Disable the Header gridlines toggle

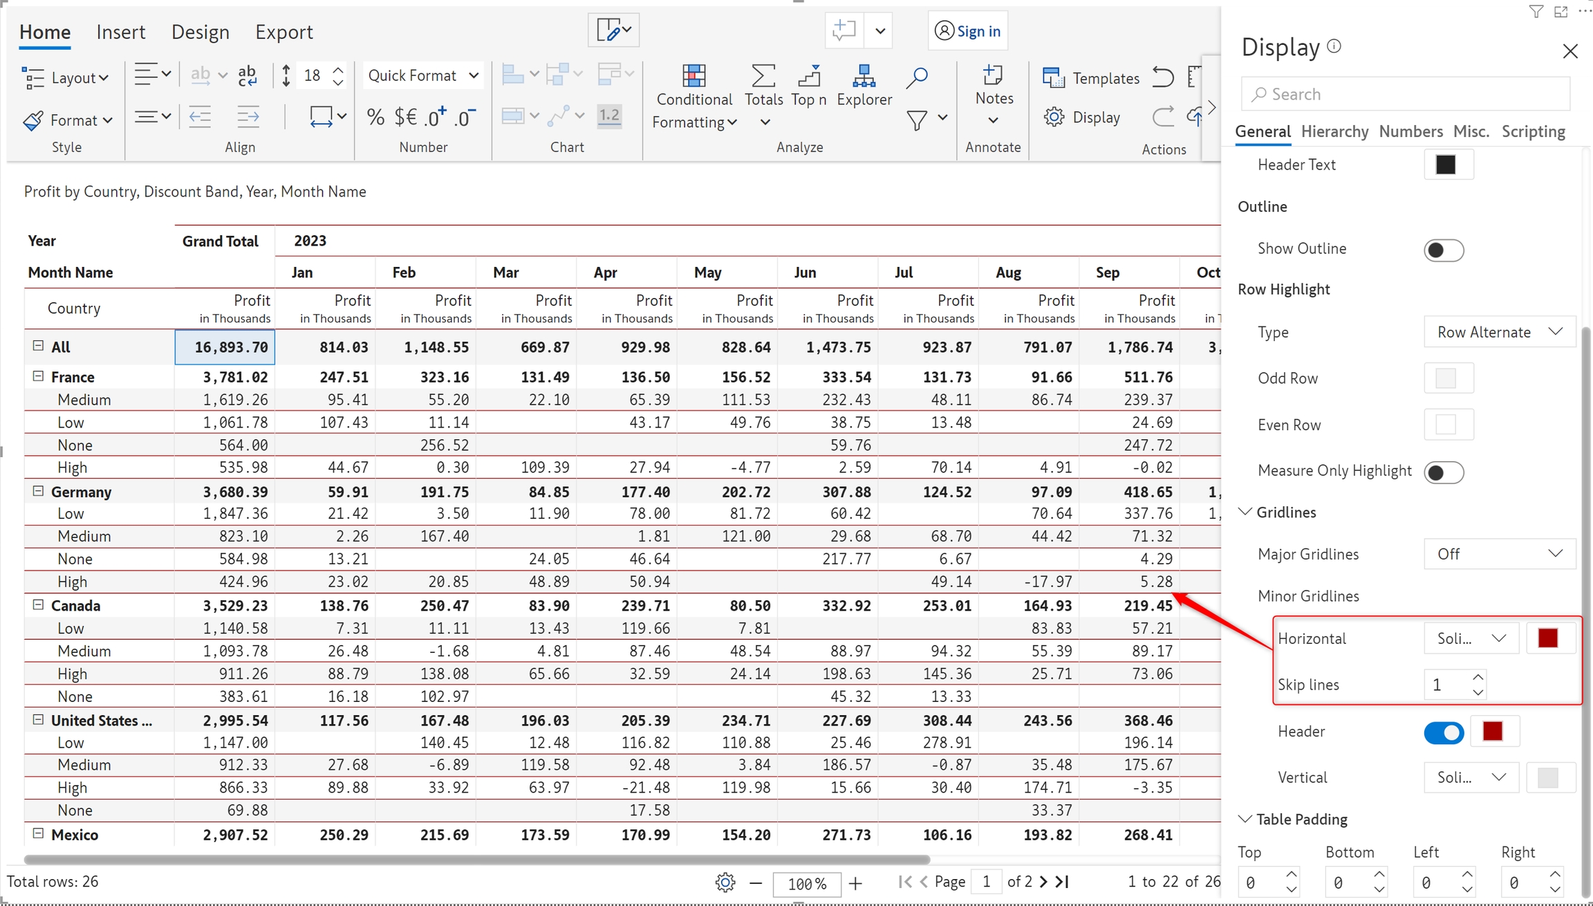1444,732
